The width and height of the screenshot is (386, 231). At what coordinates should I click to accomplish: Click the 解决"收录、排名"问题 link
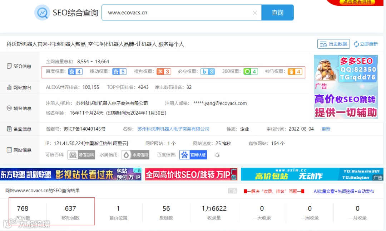[x=274, y=191]
